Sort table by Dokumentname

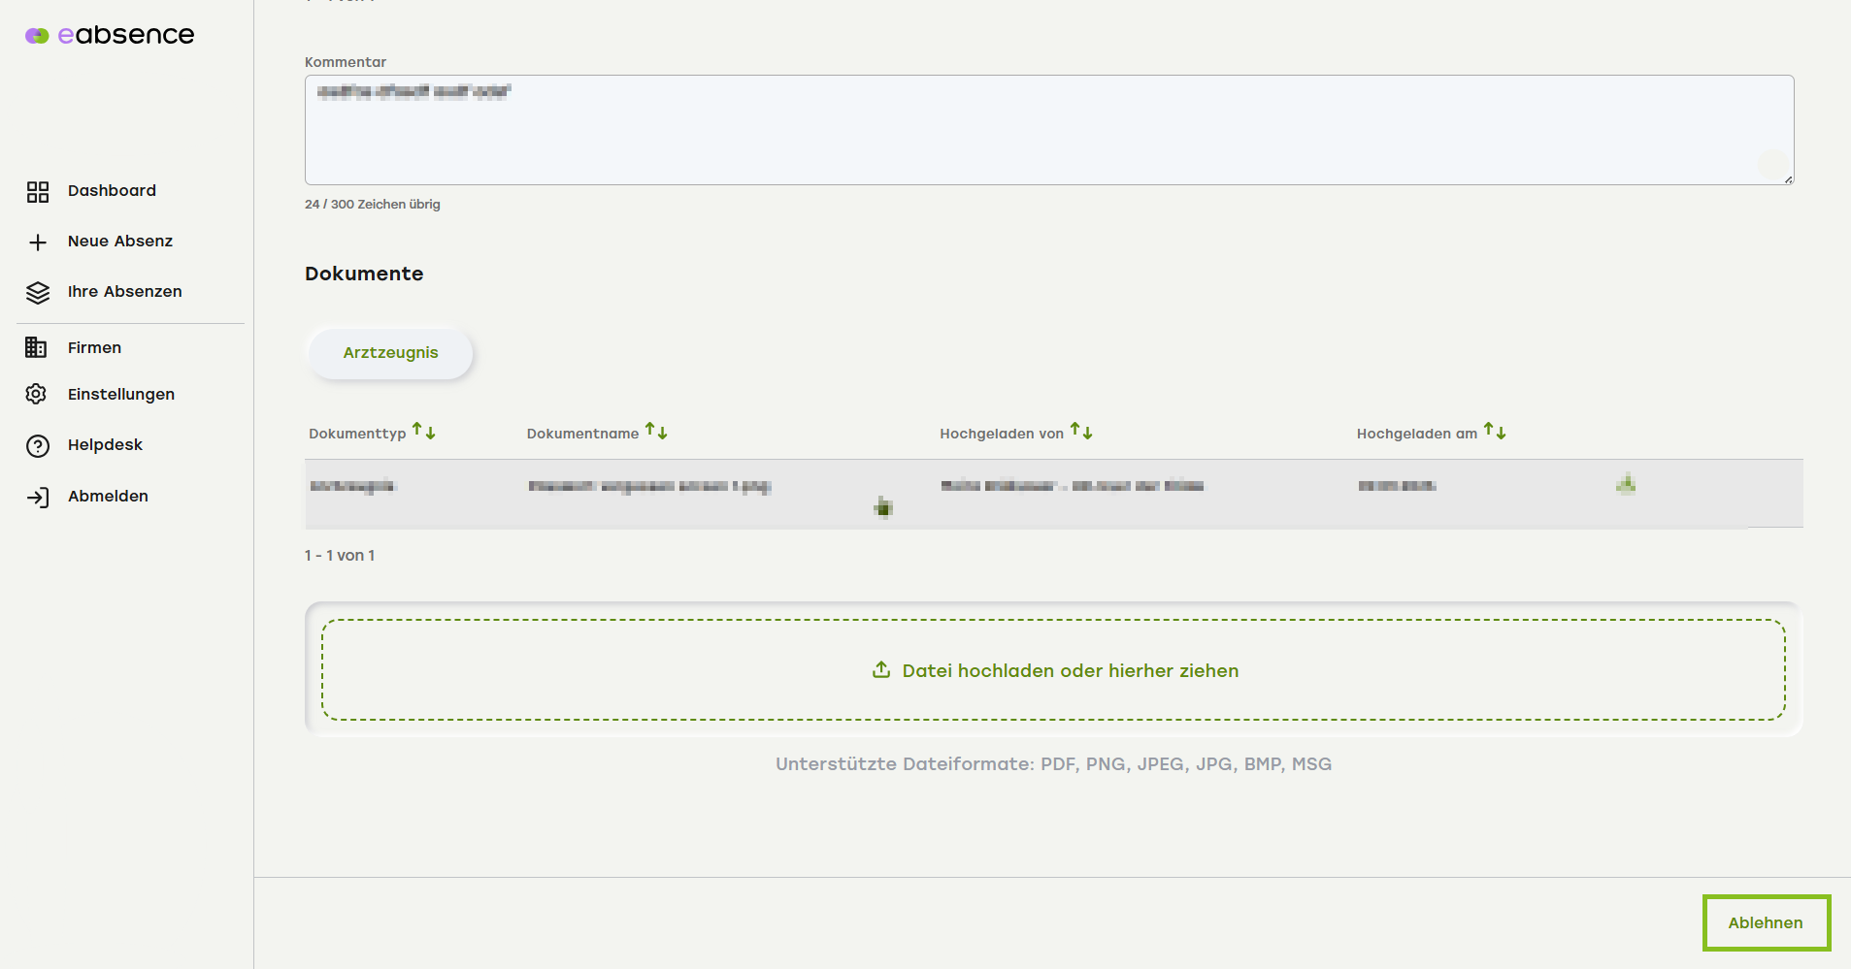(x=656, y=432)
